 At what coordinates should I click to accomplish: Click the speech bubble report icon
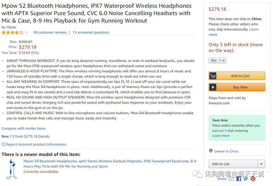coord(3,144)
